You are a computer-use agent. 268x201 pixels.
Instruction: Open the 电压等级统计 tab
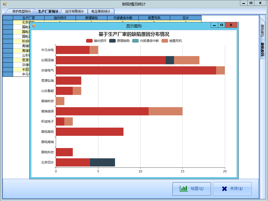click(x=101, y=11)
